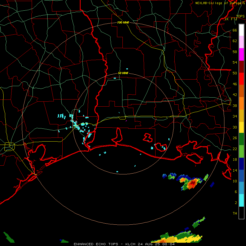Viewport: 246px width, 246px height.
Task: Click the white swatch at legend top
Action: [x=241, y=30]
